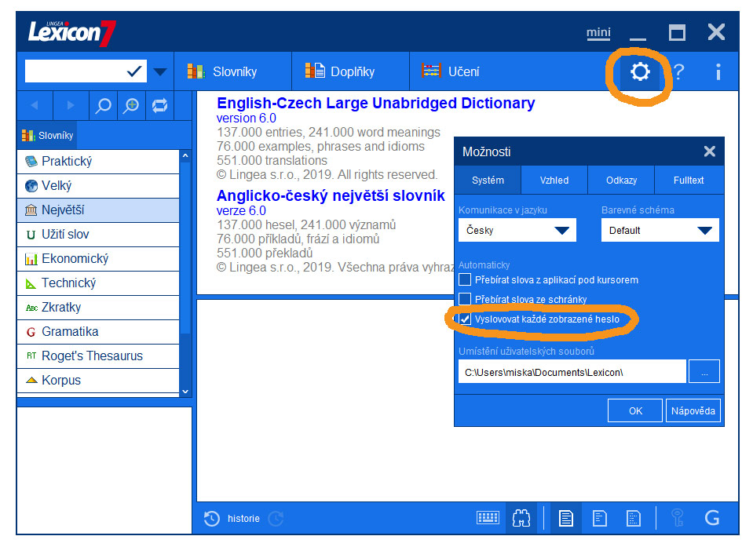Open help question mark icon
Image resolution: width=753 pixels, height=547 pixels.
pyautogui.click(x=678, y=72)
